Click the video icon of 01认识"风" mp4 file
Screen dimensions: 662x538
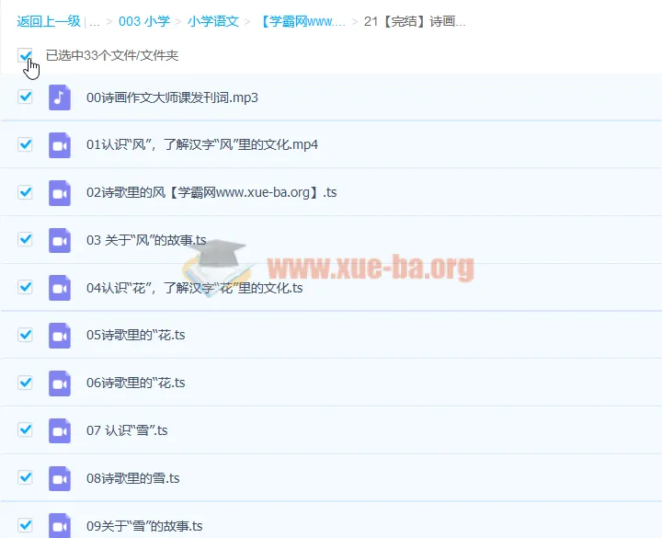[60, 145]
